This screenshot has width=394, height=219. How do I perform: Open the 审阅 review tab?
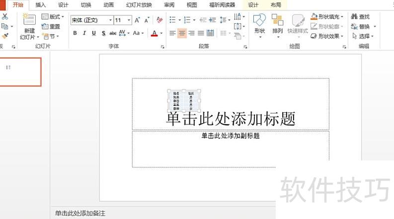[169, 5]
